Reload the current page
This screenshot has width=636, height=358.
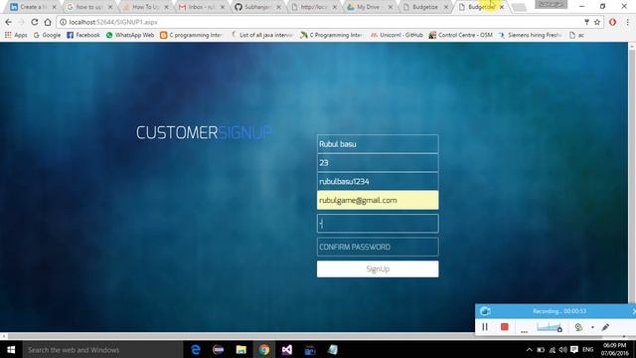click(35, 22)
